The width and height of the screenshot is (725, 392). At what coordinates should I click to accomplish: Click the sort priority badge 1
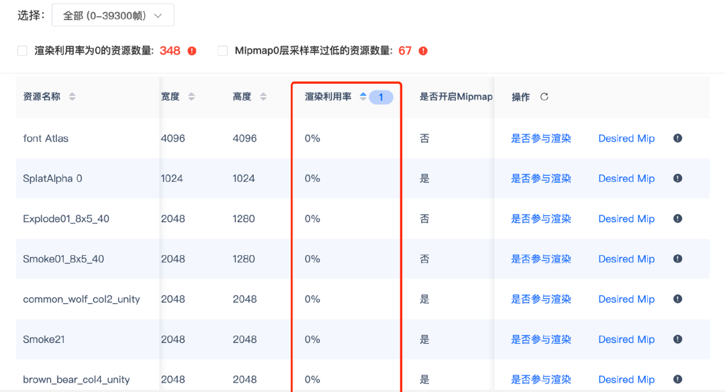(381, 97)
